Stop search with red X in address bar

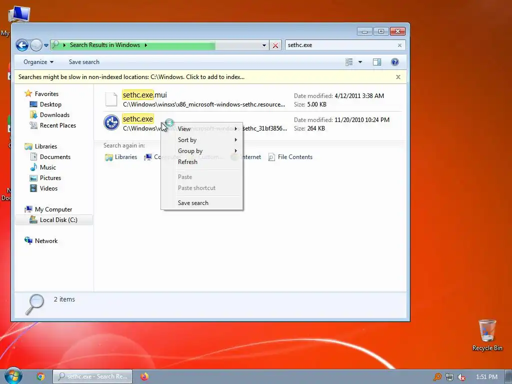[x=275, y=45]
